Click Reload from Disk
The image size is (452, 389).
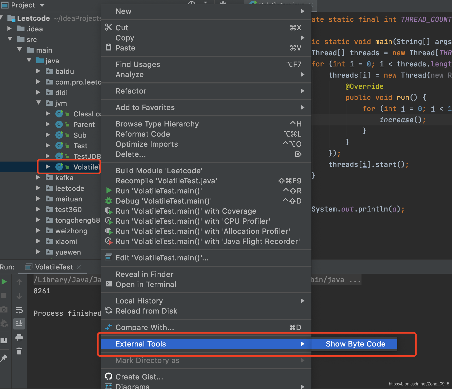click(x=206, y=311)
